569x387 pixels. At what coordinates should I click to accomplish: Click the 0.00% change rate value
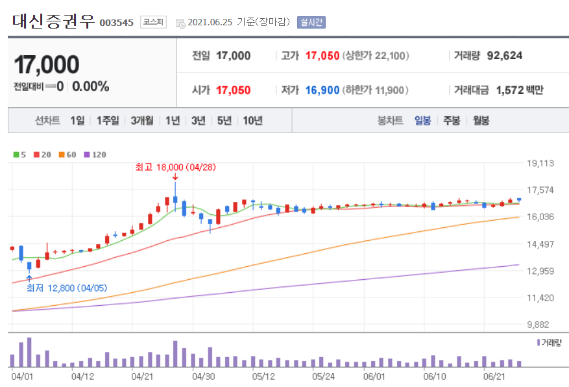91,86
